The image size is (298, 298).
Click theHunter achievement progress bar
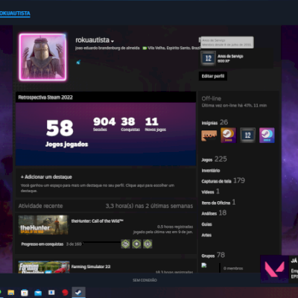coord(102,242)
